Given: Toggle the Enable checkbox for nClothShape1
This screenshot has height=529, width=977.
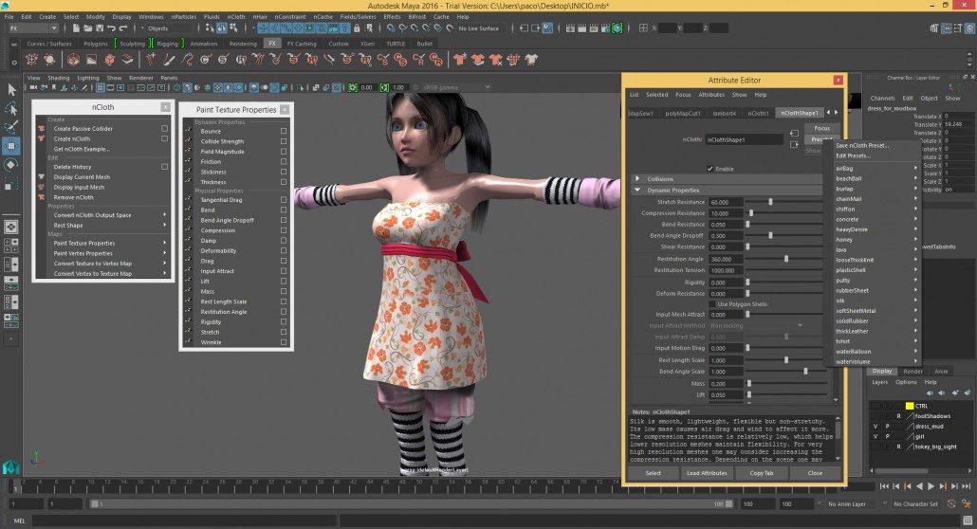Looking at the screenshot, I should pyautogui.click(x=710, y=169).
